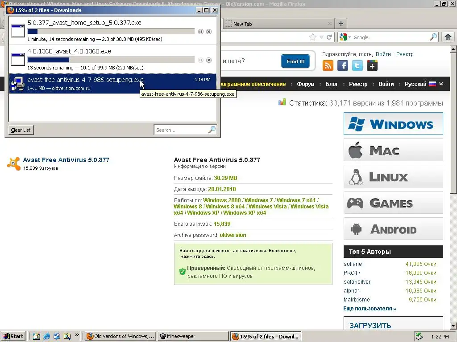The height and width of the screenshot is (342, 457).
Task: Pause the 4.8.1368 avast download
Action: pyautogui.click(x=200, y=60)
